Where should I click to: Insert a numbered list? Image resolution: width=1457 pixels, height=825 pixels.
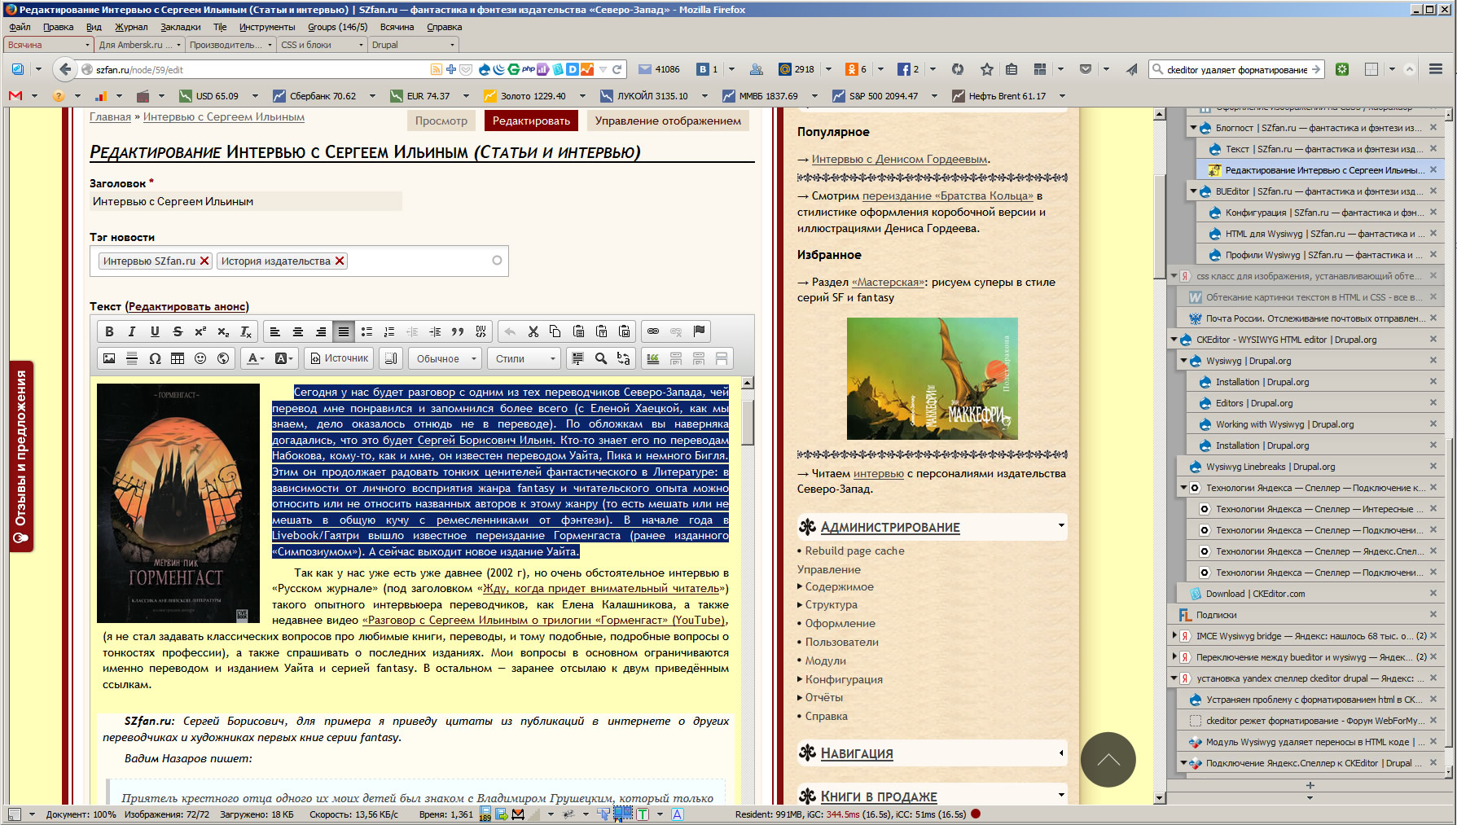pos(389,331)
